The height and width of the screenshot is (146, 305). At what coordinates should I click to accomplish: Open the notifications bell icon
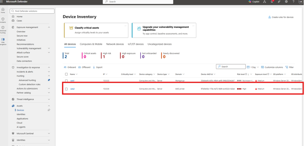click(272, 1)
